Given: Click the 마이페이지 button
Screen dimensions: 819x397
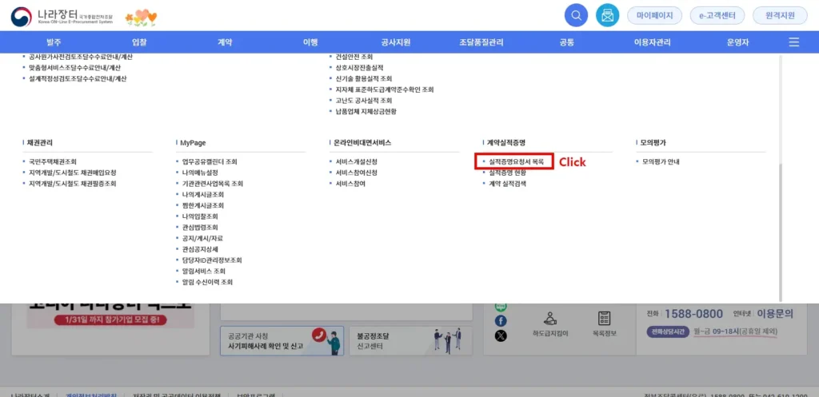Looking at the screenshot, I should [654, 15].
